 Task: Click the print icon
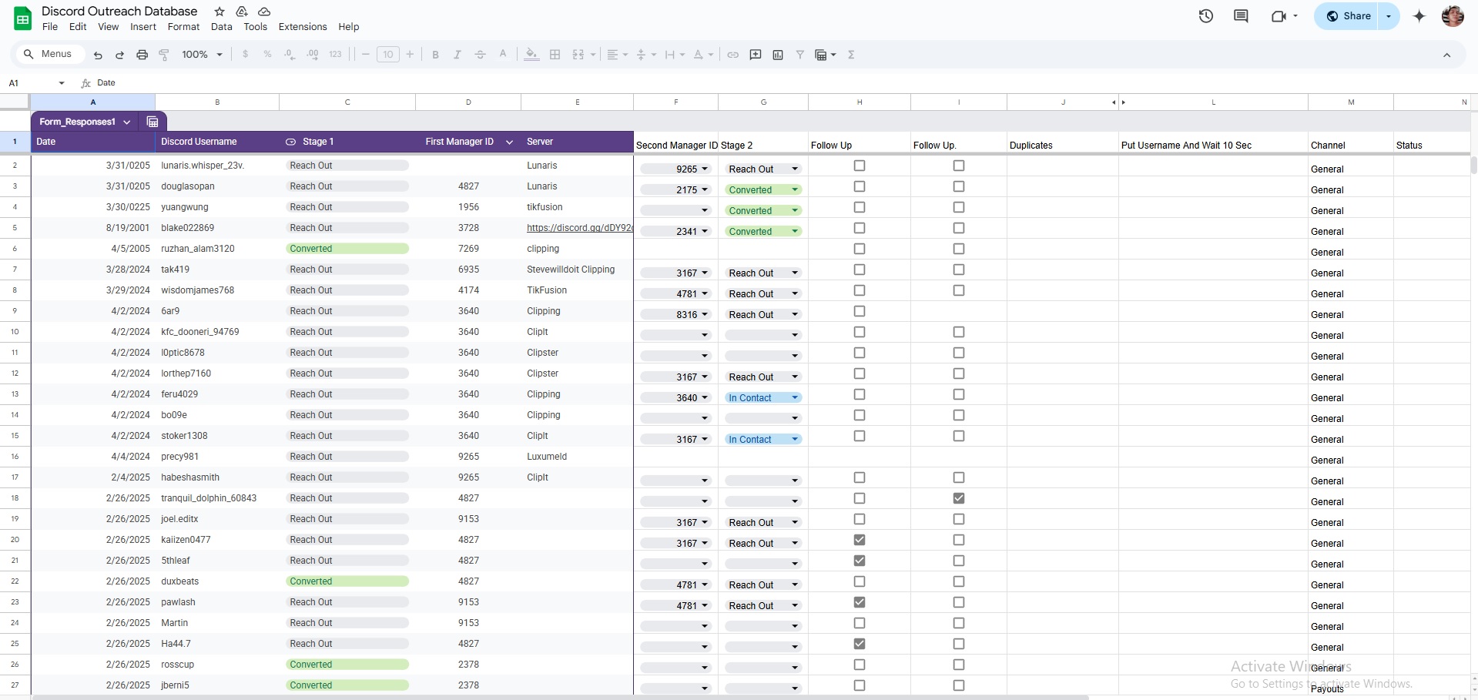coord(142,55)
